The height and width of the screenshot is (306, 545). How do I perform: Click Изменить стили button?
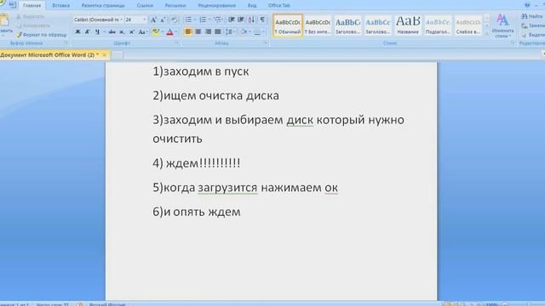click(x=502, y=26)
